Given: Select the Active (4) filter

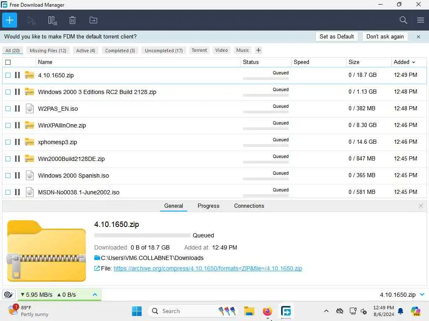Looking at the screenshot, I should pos(85,51).
